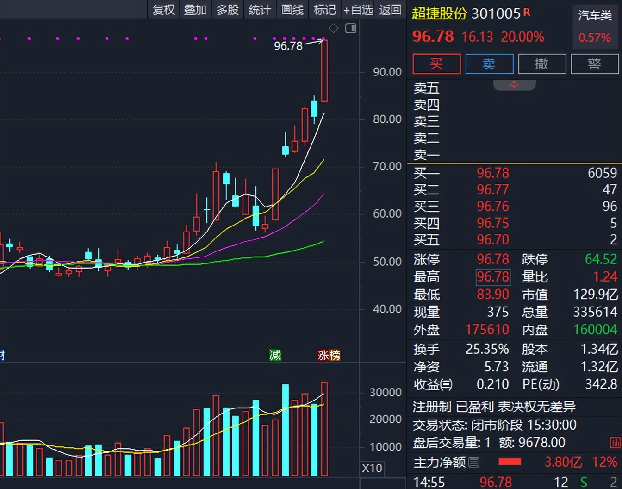Open the red bar-chart icon beside 盘后交易量
622x489 pixels.
click(615, 443)
